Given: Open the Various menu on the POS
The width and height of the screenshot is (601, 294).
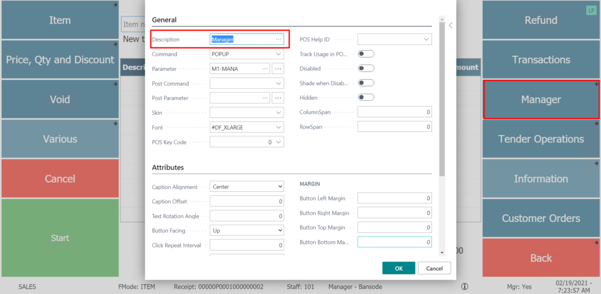Looking at the screenshot, I should click(x=59, y=138).
